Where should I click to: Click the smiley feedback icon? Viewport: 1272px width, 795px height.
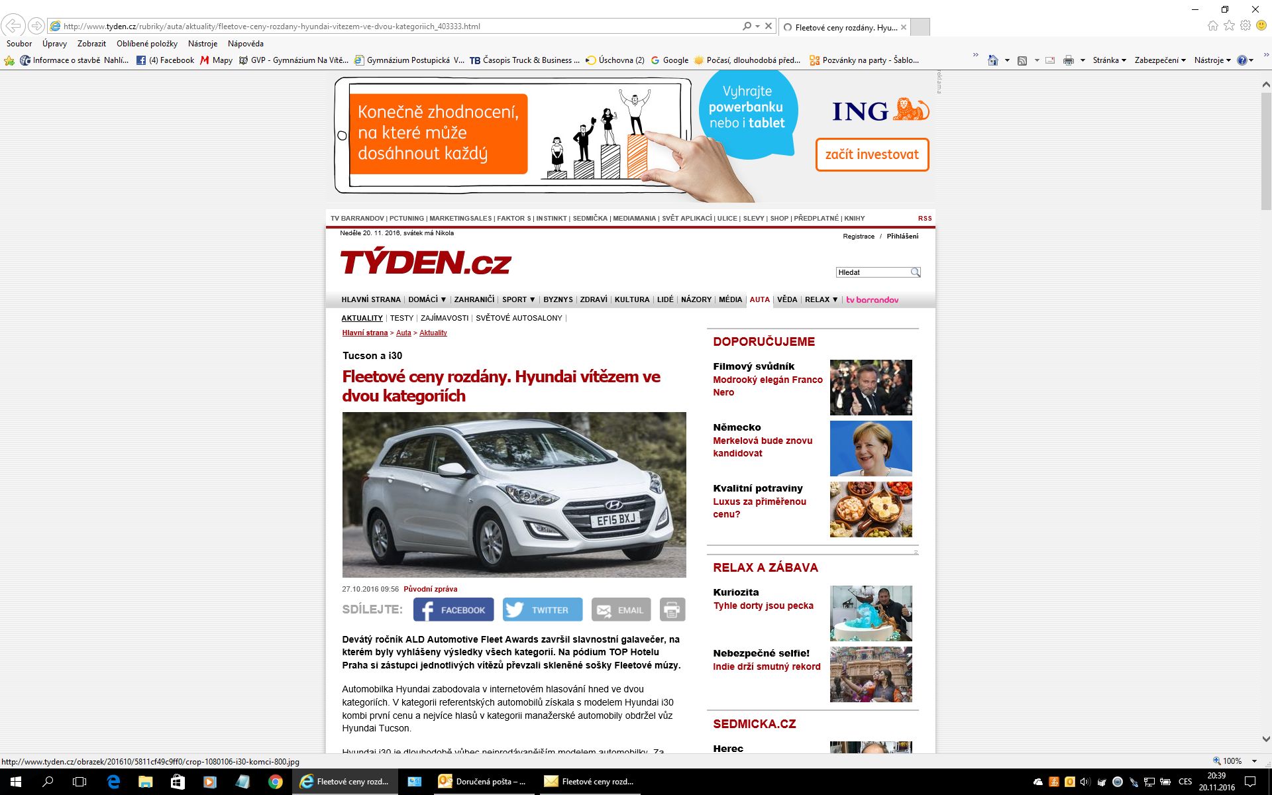coord(1262,25)
